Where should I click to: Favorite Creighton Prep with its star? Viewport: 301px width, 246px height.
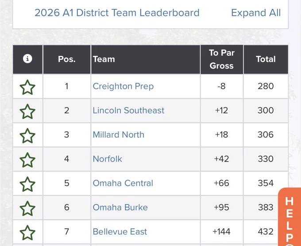[27, 87]
